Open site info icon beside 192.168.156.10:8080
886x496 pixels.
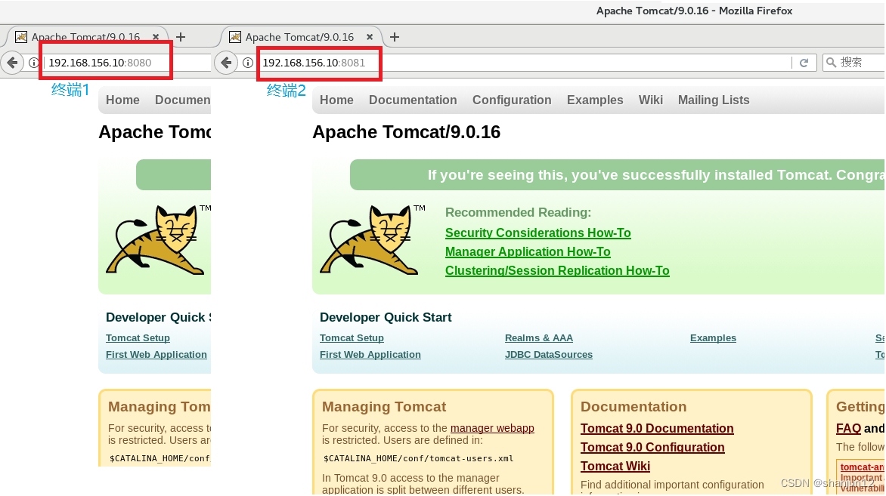click(34, 63)
